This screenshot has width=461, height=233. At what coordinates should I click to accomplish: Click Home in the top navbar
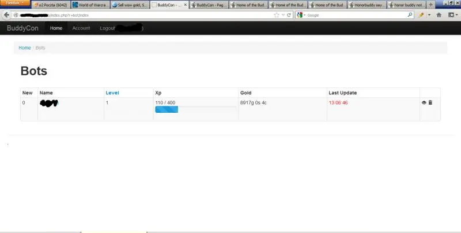coord(56,28)
